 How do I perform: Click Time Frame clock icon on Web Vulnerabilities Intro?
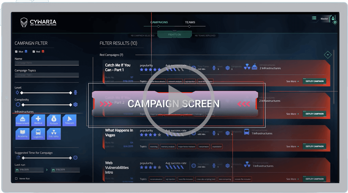[x=194, y=166]
